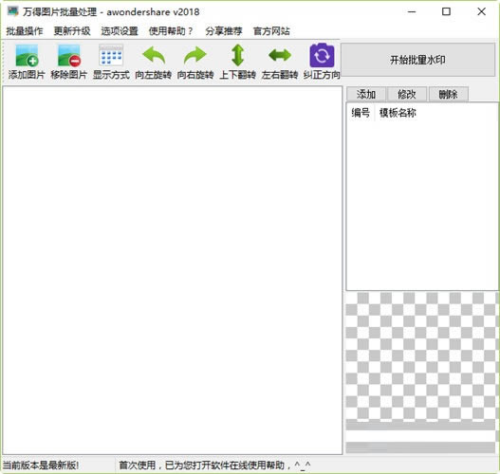Click the checkered watermark preview area
This screenshot has height=474, width=500.
point(422,355)
